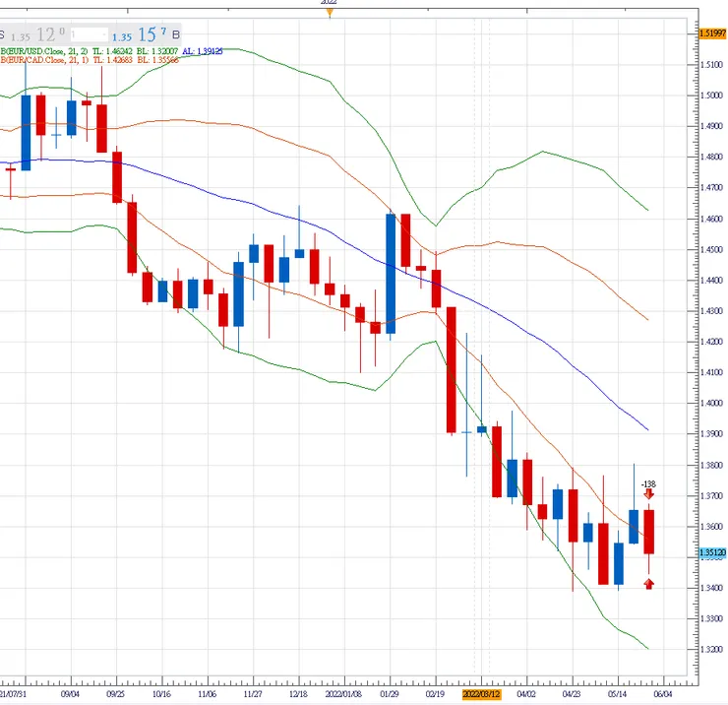This screenshot has width=728, height=705.
Task: Click the 11/27 date axis label
Action: pos(253,694)
